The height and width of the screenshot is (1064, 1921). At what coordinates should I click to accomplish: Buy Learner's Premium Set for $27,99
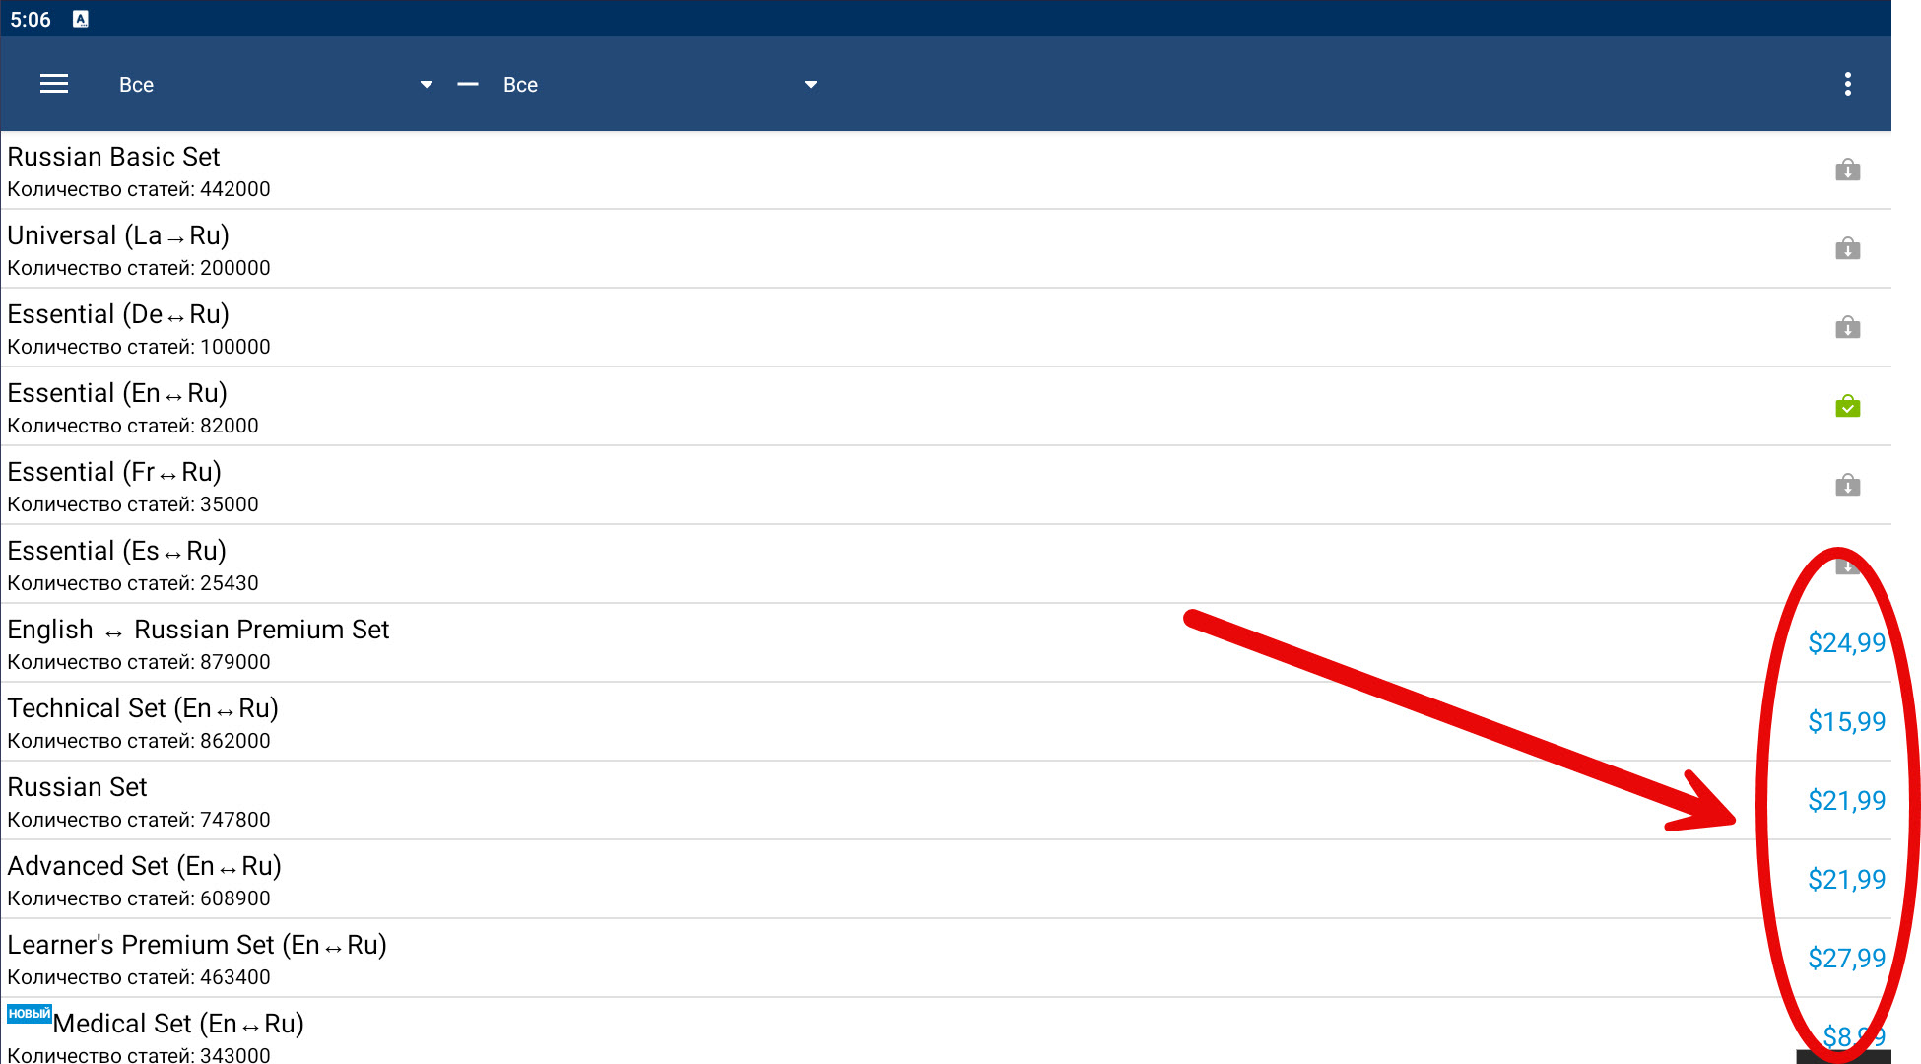[1845, 959]
